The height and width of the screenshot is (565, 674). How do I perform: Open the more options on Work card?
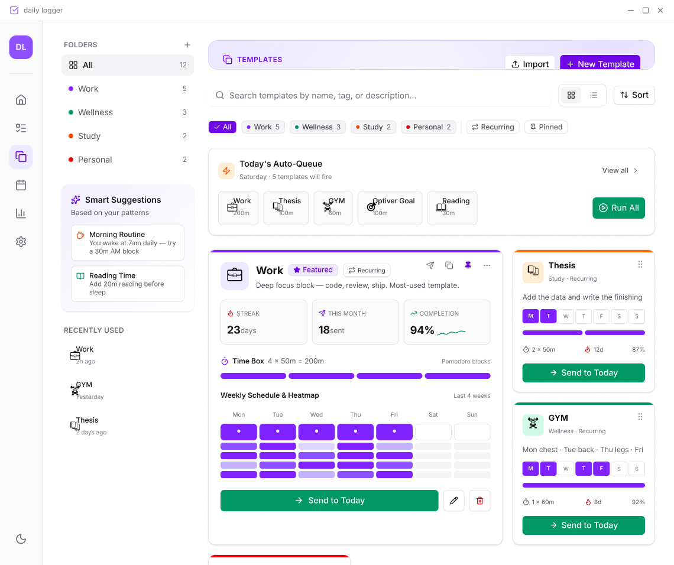(x=487, y=265)
